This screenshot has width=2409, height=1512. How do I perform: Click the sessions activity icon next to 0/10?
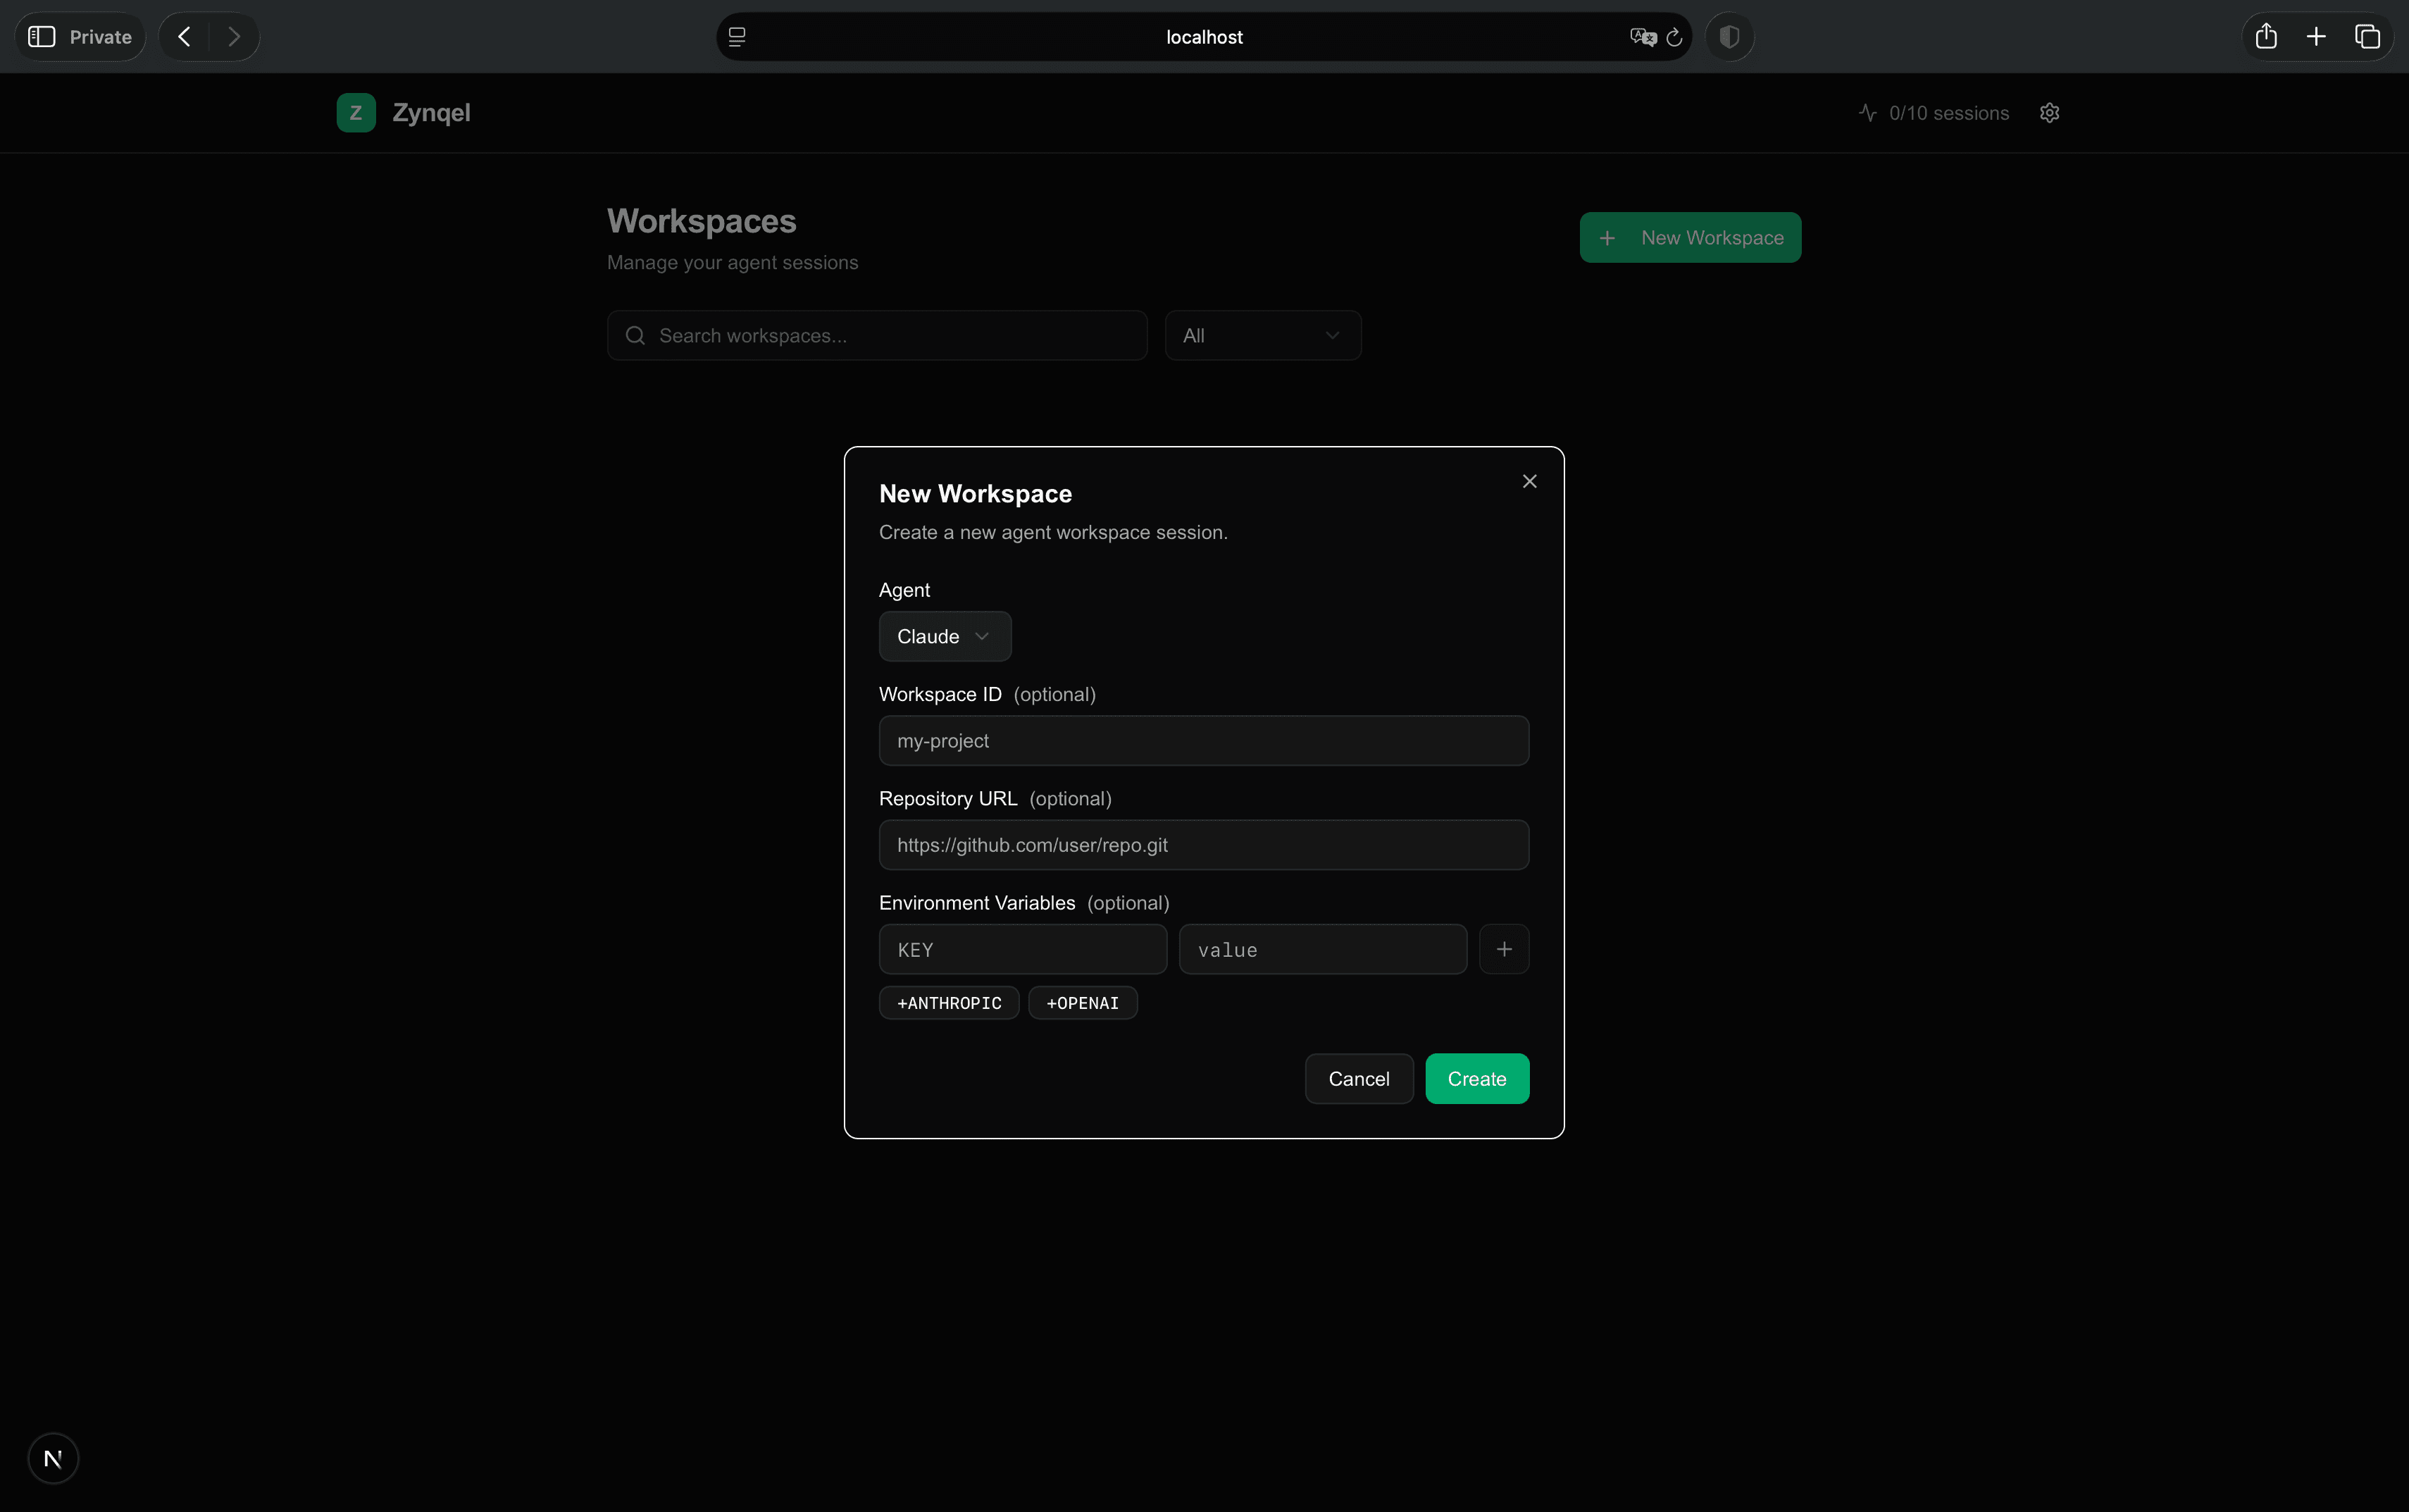pos(1867,113)
